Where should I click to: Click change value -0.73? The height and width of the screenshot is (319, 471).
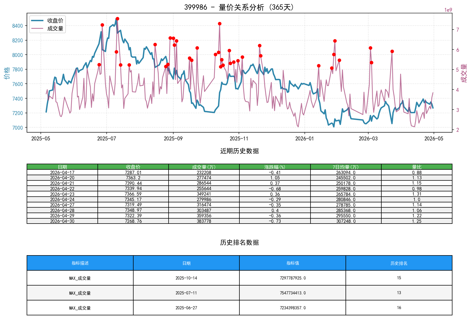point(275,221)
